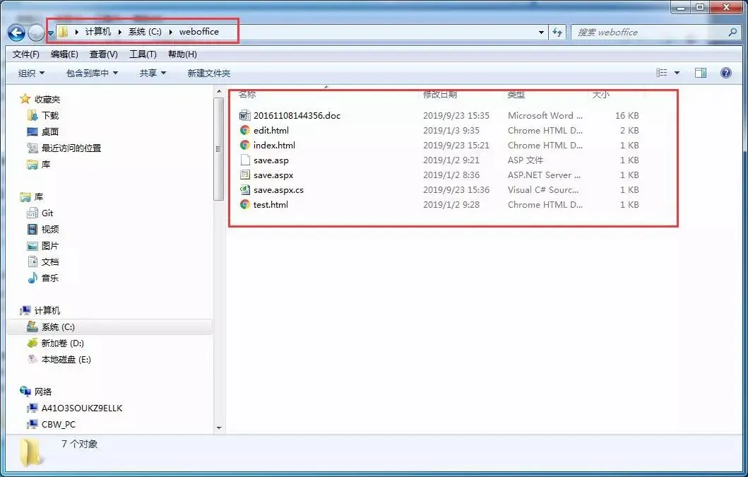Image resolution: width=748 pixels, height=477 pixels.
Task: Click the C# icon of save.aspx.cs
Action: tap(244, 189)
